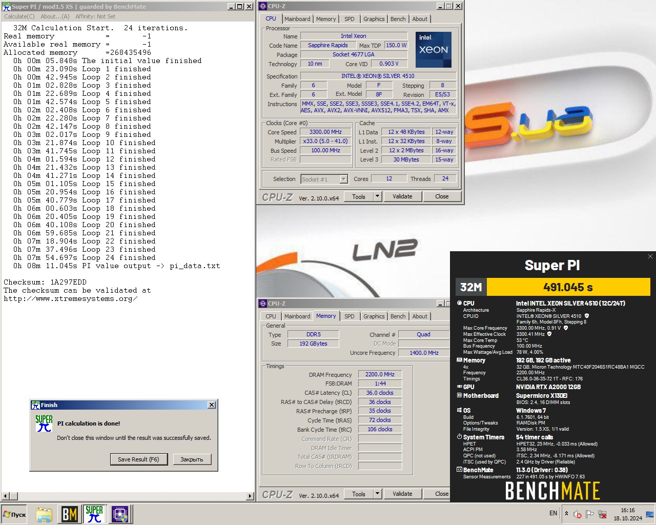Click Tools button in lower CPU-Z
Image resolution: width=656 pixels, height=525 pixels.
(x=359, y=494)
